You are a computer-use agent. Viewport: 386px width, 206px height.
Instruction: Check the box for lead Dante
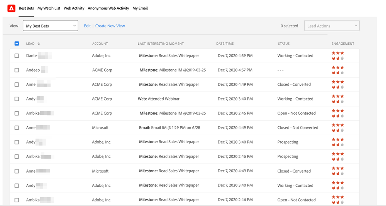(x=17, y=56)
